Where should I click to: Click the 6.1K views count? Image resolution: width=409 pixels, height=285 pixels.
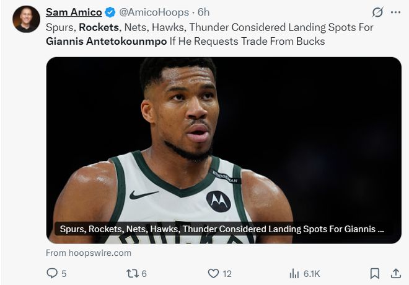click(312, 273)
